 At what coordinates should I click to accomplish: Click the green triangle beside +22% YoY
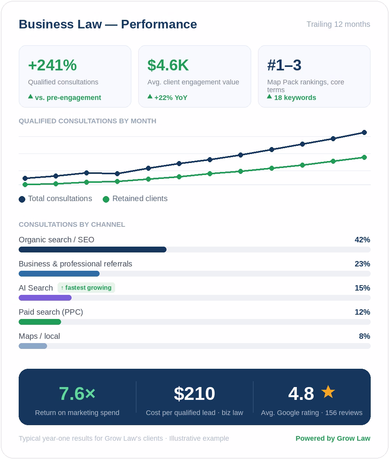click(x=150, y=96)
